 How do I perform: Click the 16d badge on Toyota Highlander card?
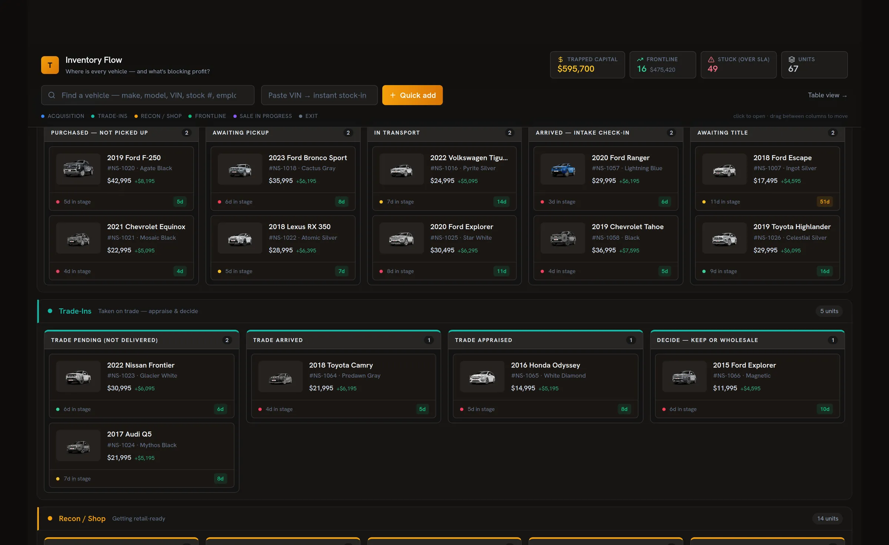click(x=825, y=271)
